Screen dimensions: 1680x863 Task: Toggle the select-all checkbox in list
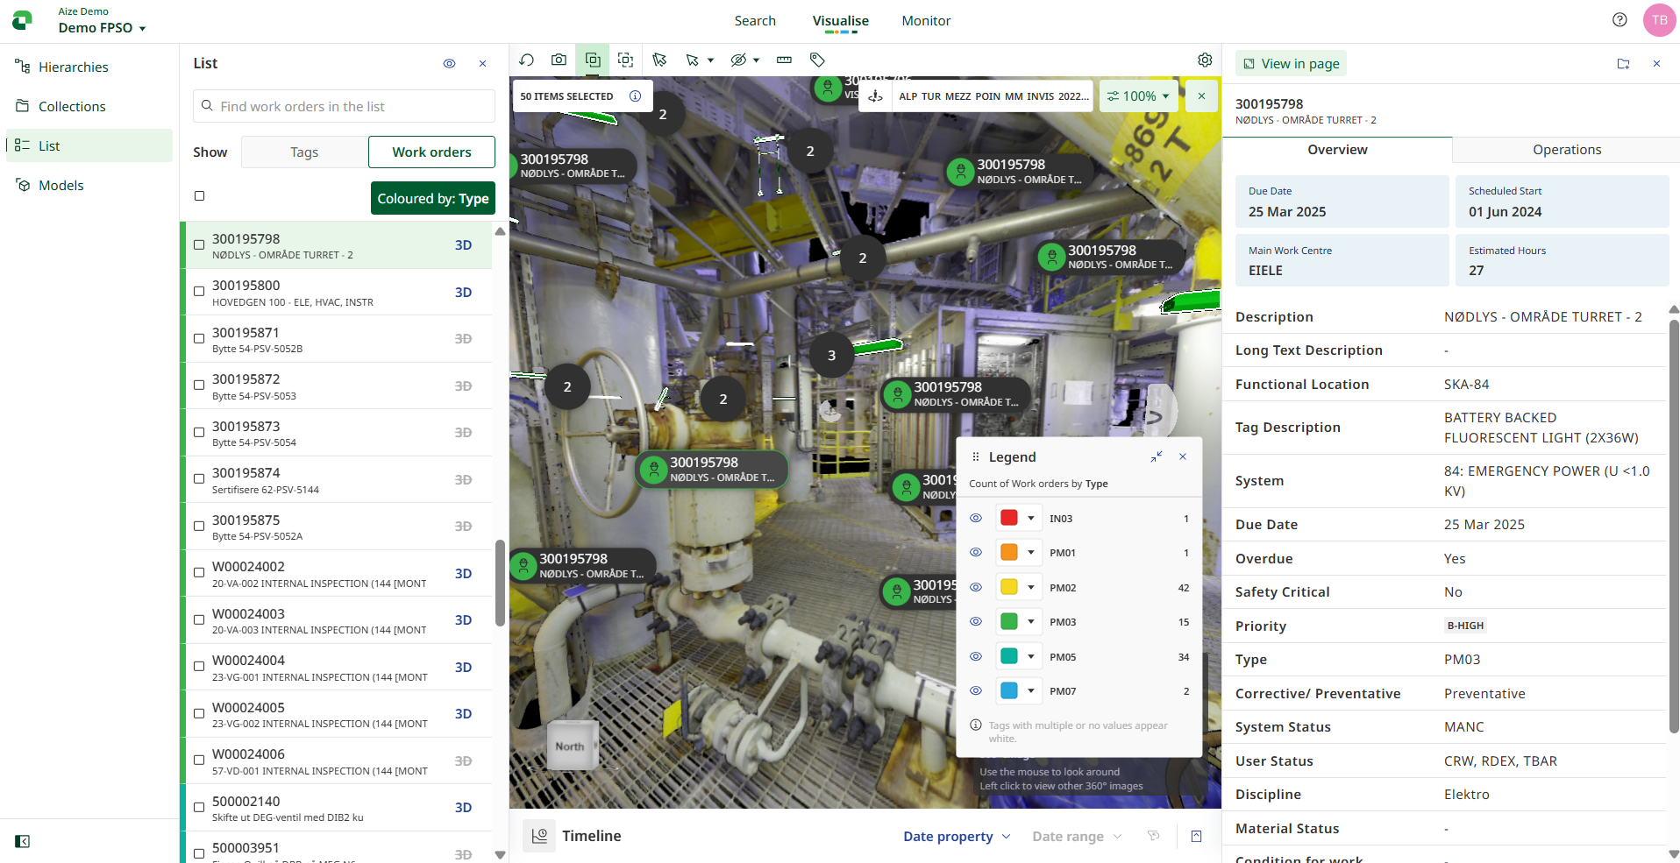pos(199,196)
